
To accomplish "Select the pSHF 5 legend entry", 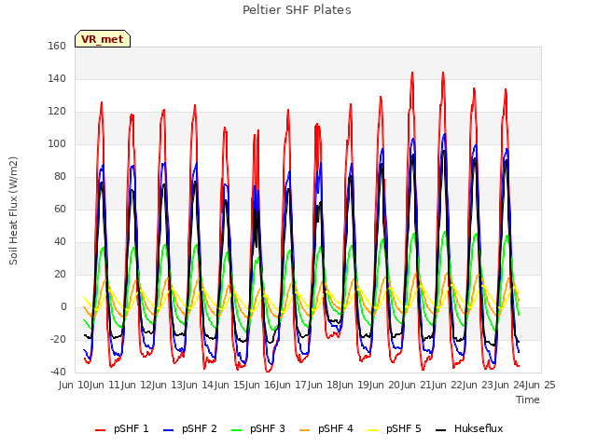I will click(395, 428).
